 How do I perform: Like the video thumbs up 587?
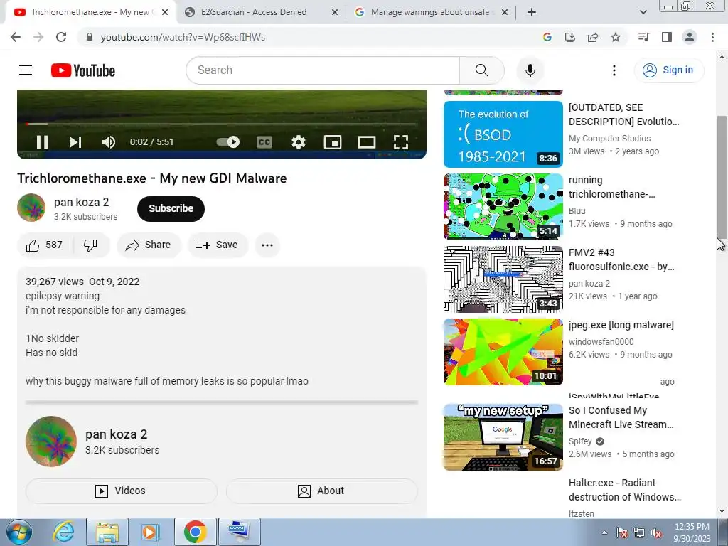(x=45, y=245)
